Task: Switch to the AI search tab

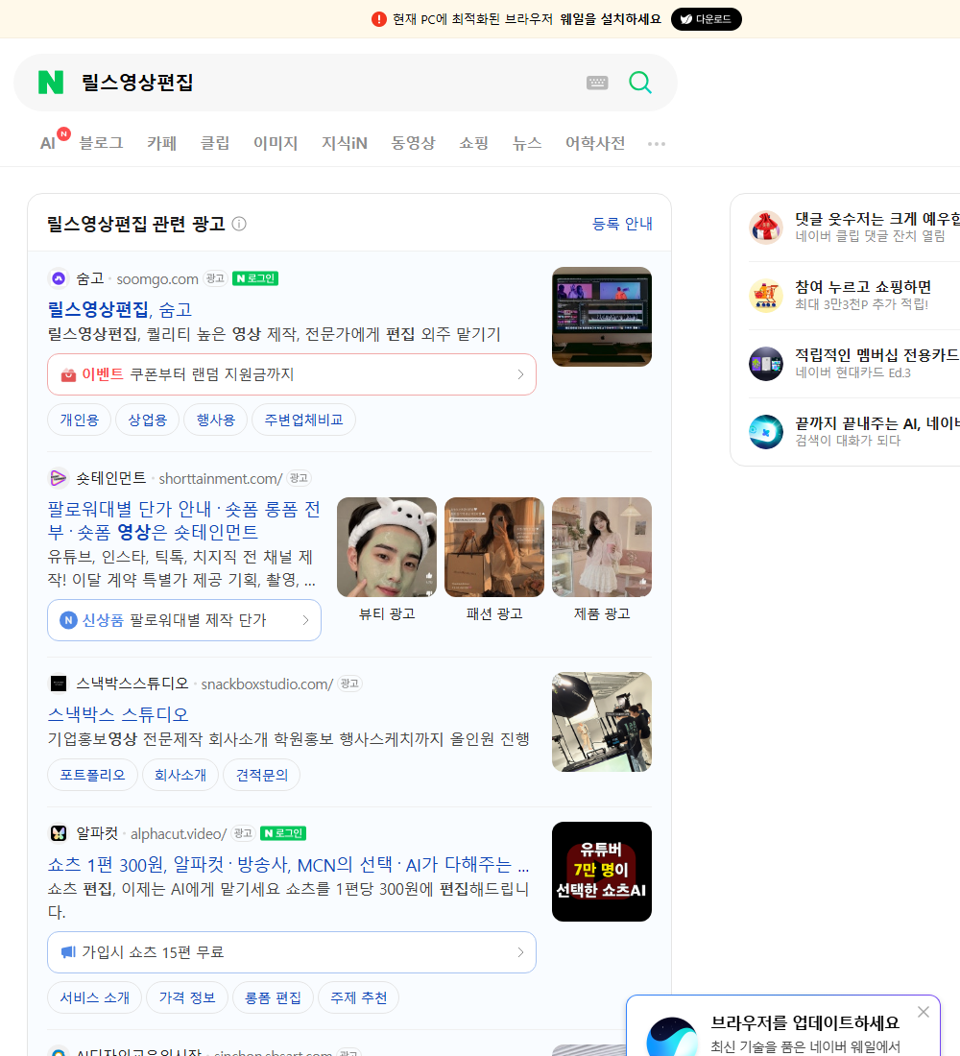Action: click(49, 143)
